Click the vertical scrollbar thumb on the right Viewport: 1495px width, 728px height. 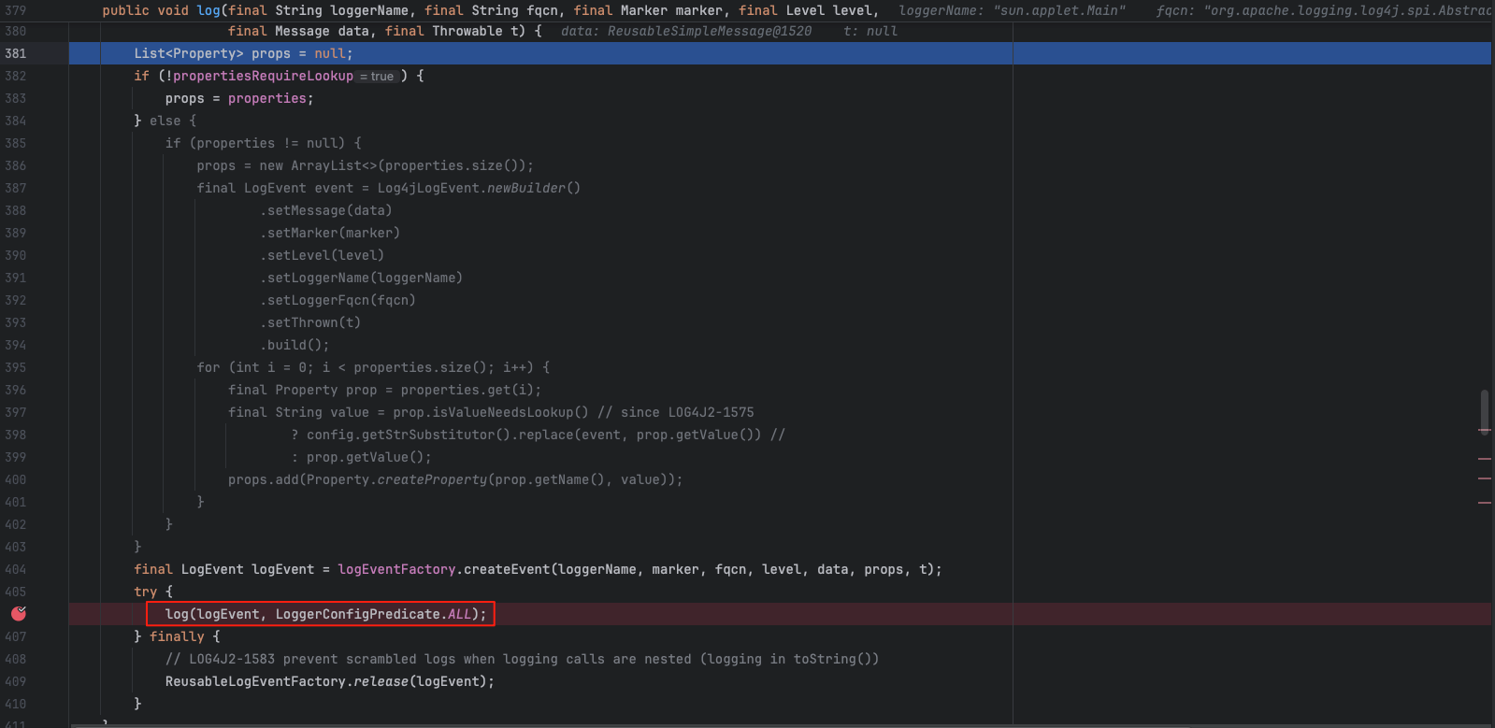[1484, 409]
